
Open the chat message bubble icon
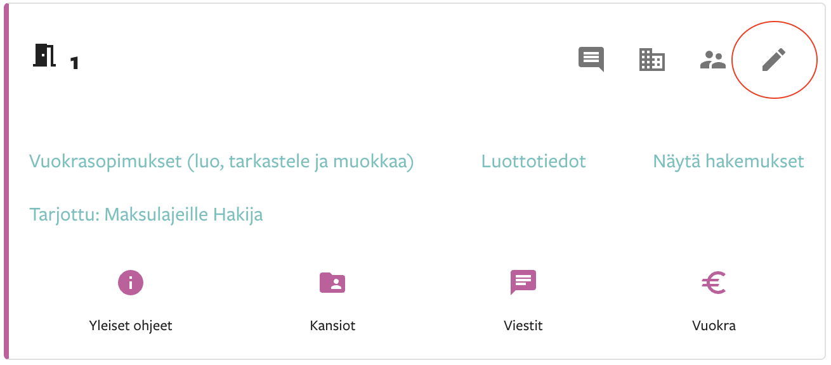tap(591, 60)
